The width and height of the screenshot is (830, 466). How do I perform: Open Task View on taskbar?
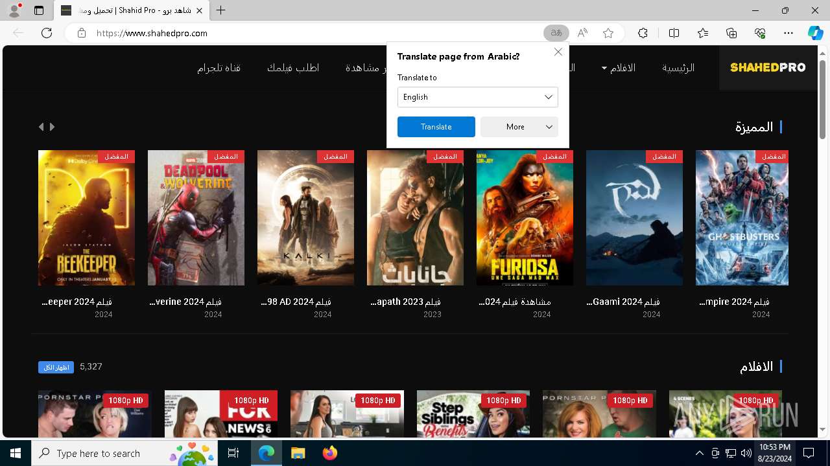[233, 453]
